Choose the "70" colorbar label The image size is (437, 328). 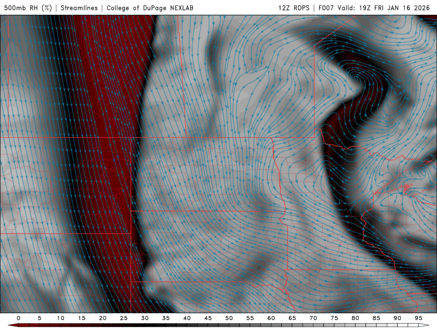[x=313, y=318]
